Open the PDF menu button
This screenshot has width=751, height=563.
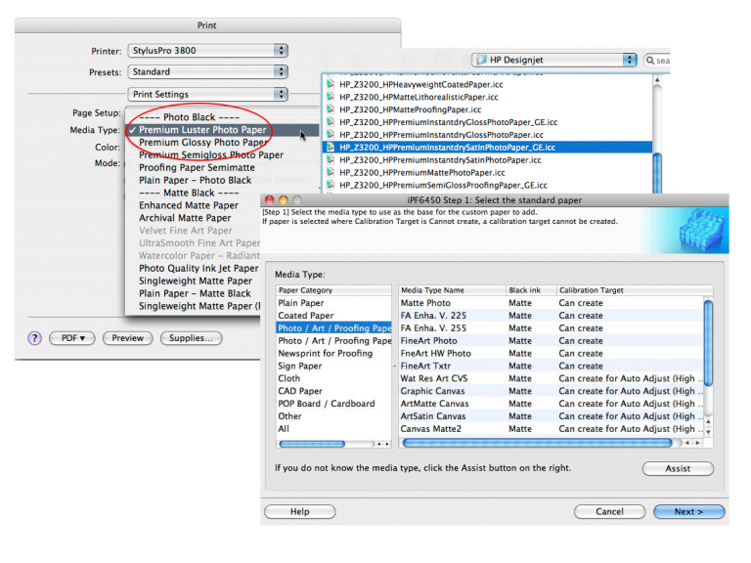(72, 338)
